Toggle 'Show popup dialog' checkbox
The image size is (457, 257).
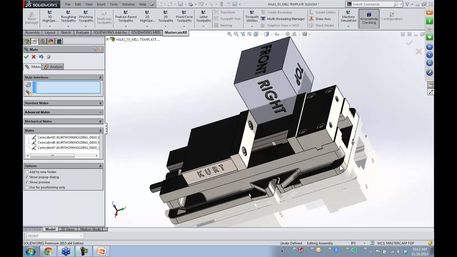27,177
